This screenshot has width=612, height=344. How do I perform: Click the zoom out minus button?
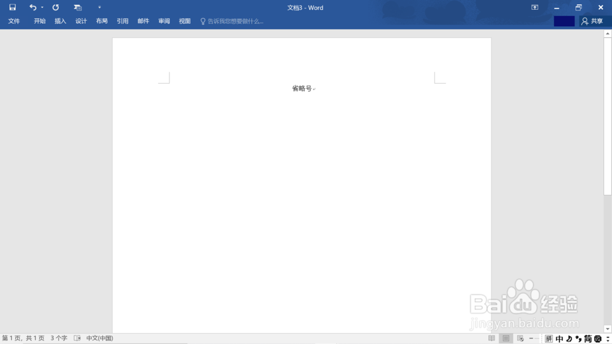coord(531,339)
